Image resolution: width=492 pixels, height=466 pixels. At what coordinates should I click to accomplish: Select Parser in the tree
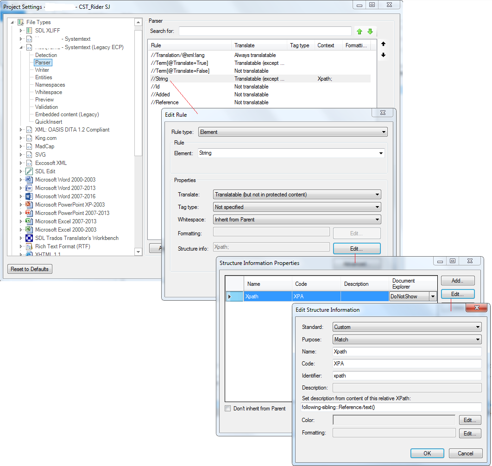[43, 63]
